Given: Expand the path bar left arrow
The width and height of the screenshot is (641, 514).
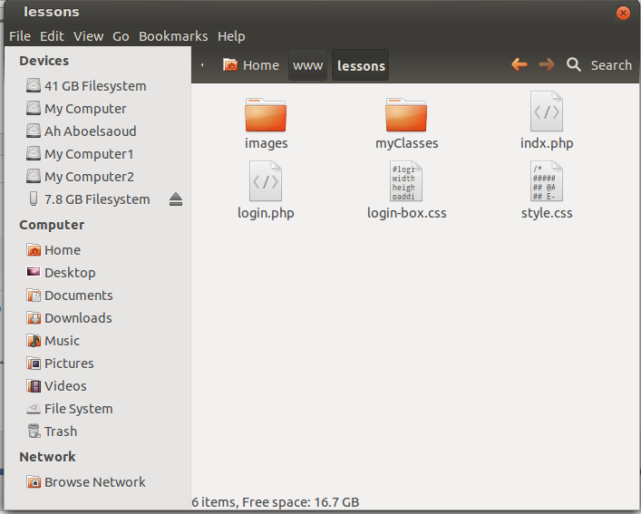Looking at the screenshot, I should 202,65.
